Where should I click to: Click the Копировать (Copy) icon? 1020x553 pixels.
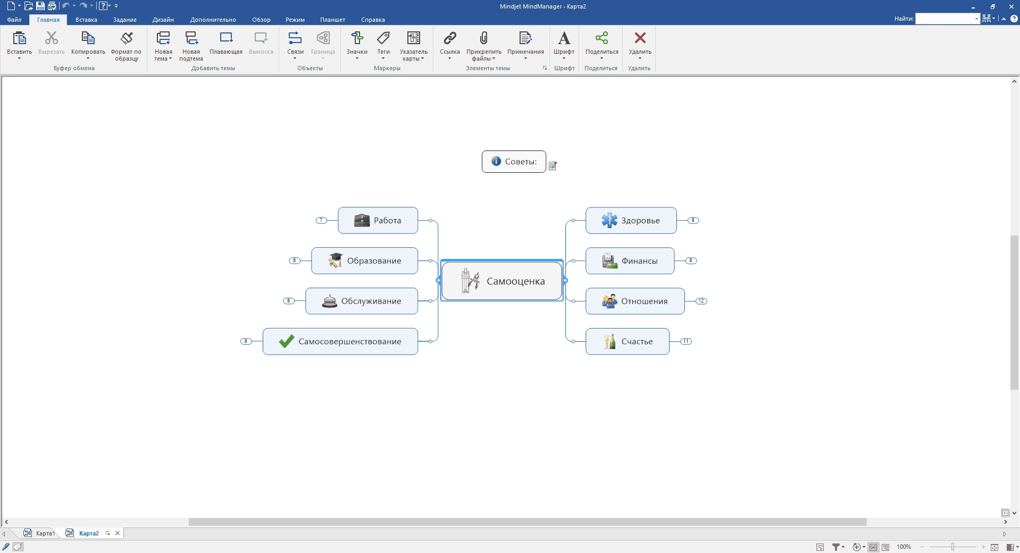point(88,38)
